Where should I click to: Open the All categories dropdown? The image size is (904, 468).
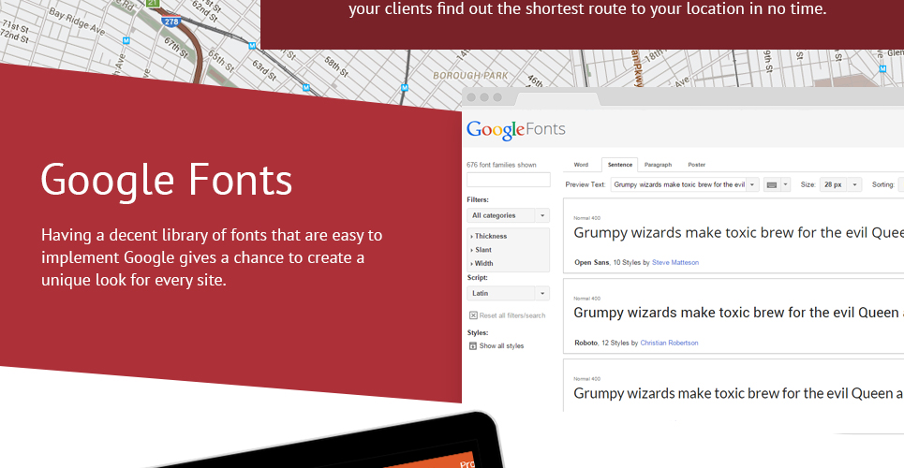pos(508,215)
